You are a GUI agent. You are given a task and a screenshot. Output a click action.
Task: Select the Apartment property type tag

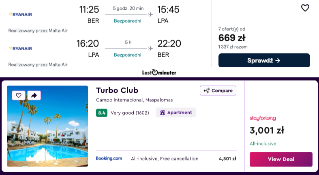[176, 113]
